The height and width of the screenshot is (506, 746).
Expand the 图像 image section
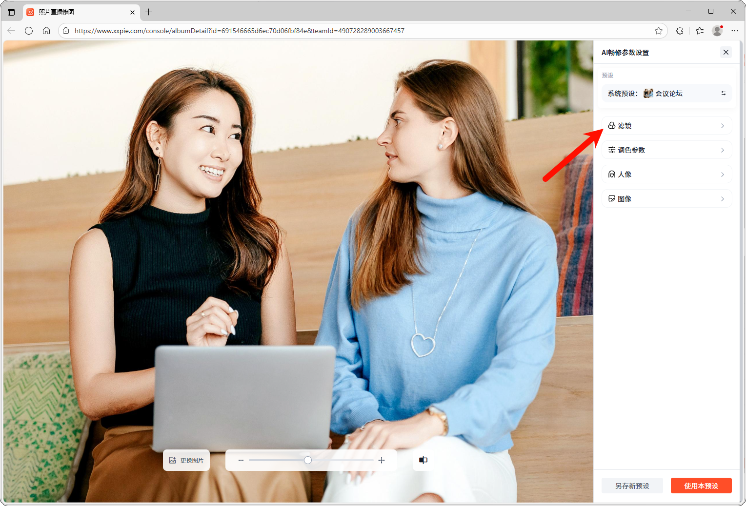pyautogui.click(x=666, y=199)
